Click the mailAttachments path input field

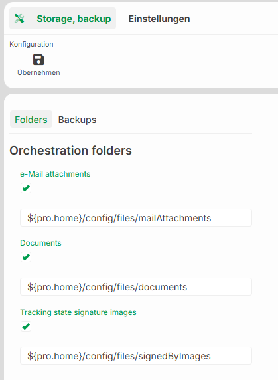tap(136, 218)
